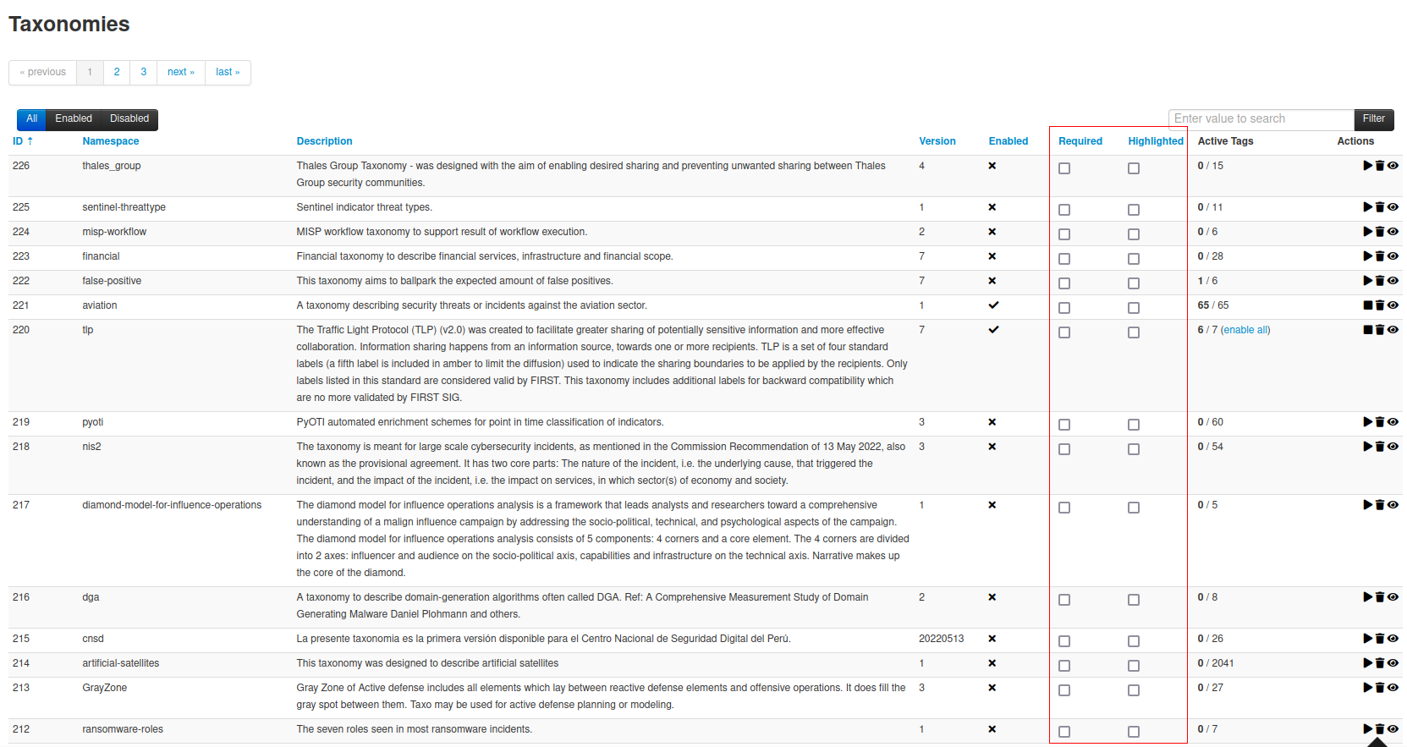Sort table by Namespace column
1407x747 pixels.
pyautogui.click(x=111, y=141)
